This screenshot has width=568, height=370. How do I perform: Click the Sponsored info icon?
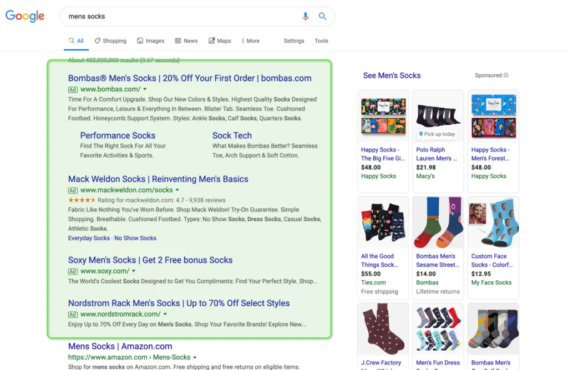[x=506, y=75]
